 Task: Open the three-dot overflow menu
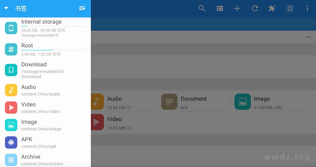[307, 8]
